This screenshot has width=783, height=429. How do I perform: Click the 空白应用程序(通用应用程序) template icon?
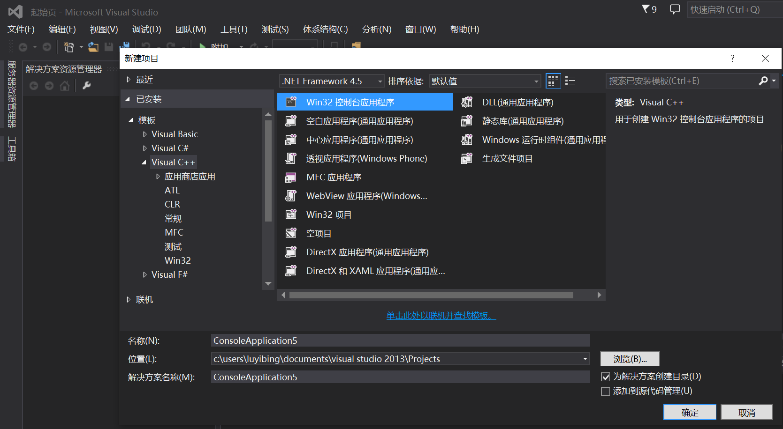291,121
